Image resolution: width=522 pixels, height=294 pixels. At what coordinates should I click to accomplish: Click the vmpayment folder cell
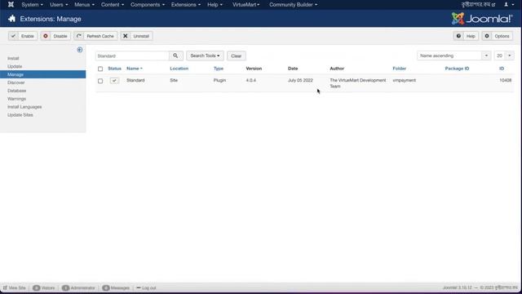pyautogui.click(x=405, y=80)
